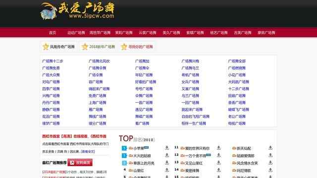Image resolution: width=317 pixels, height=178 pixels.
Task: Download the song 火火的姑娘
Action: [x=167, y=155]
